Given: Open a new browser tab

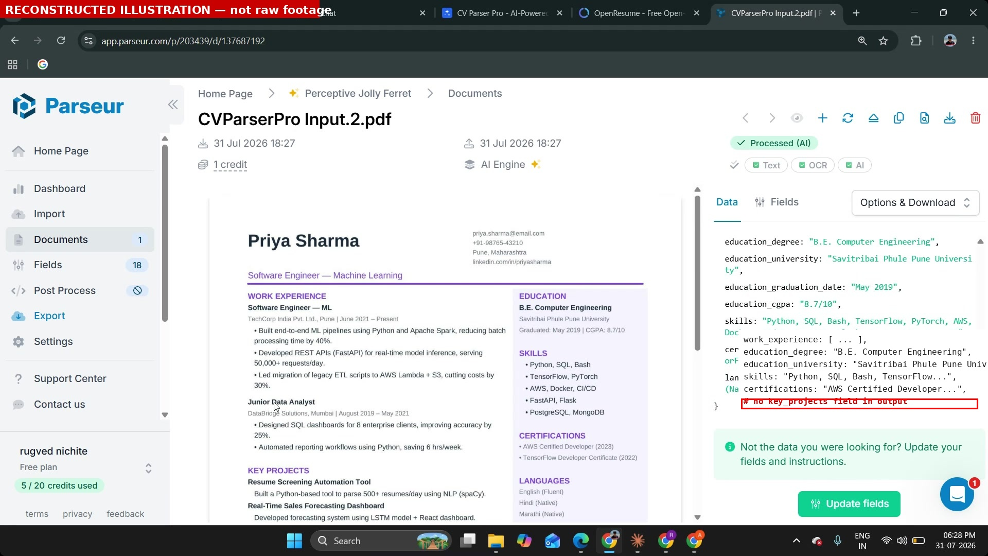Looking at the screenshot, I should (x=856, y=13).
